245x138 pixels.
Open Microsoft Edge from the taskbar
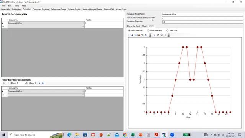point(69,135)
